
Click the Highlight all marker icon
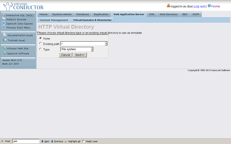[x=66, y=141]
